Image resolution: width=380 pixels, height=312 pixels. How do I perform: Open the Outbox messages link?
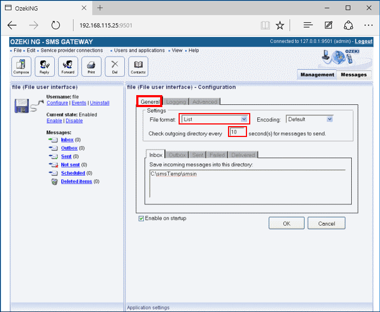click(69, 148)
